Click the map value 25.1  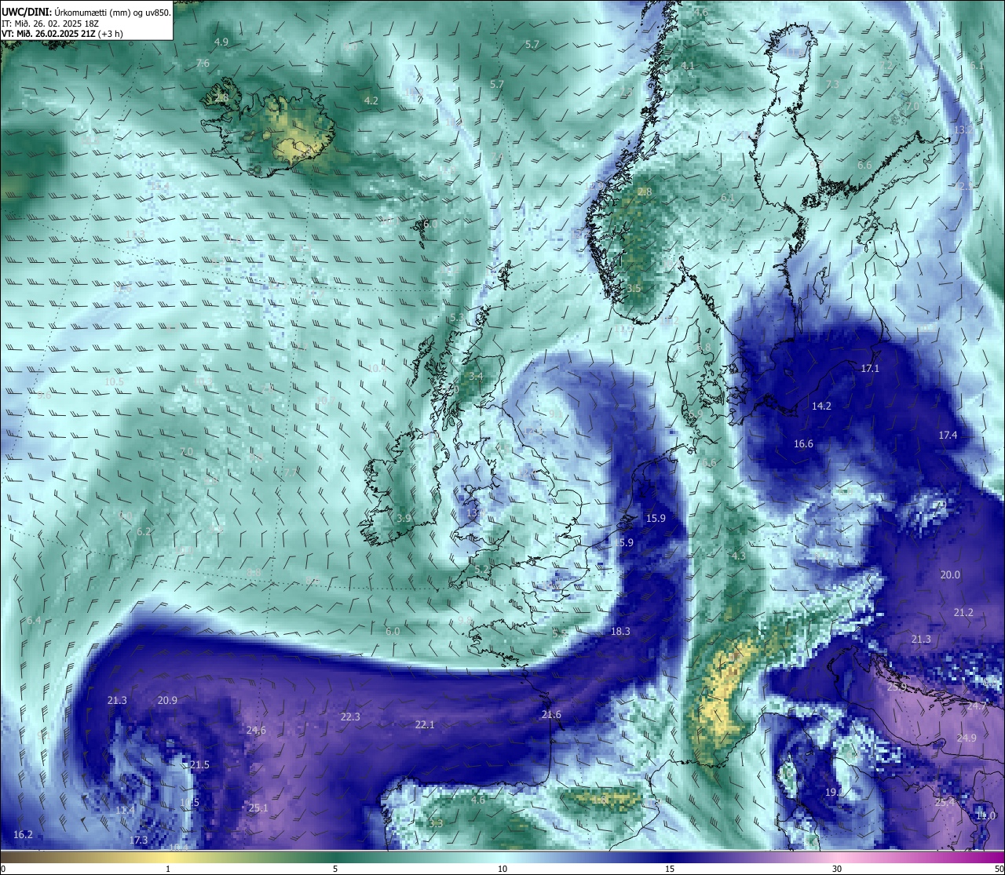pyautogui.click(x=258, y=808)
